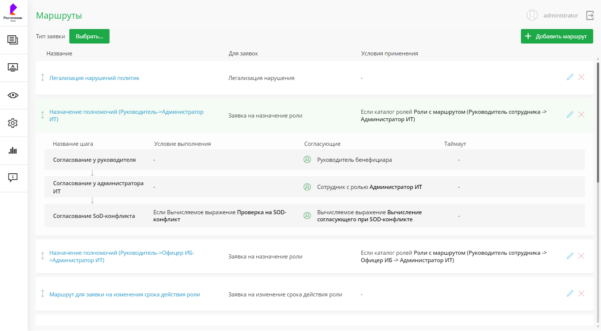Open the info chat bubble sidebar icon

coord(13,178)
